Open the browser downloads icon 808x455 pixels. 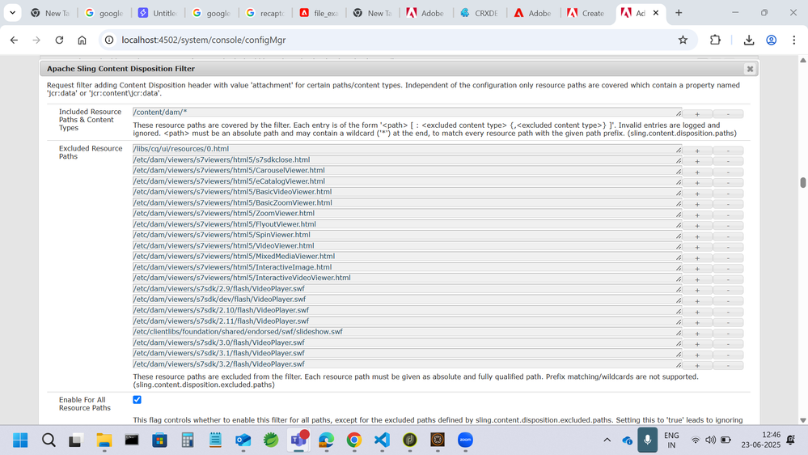click(x=748, y=40)
